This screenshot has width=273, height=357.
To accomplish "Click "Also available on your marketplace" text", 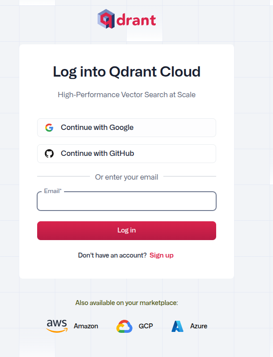I will [x=127, y=303].
